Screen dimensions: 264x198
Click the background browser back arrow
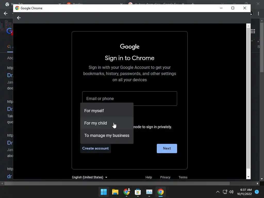coord(6,13)
